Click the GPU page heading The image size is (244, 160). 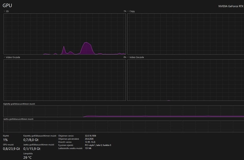click(7, 5)
